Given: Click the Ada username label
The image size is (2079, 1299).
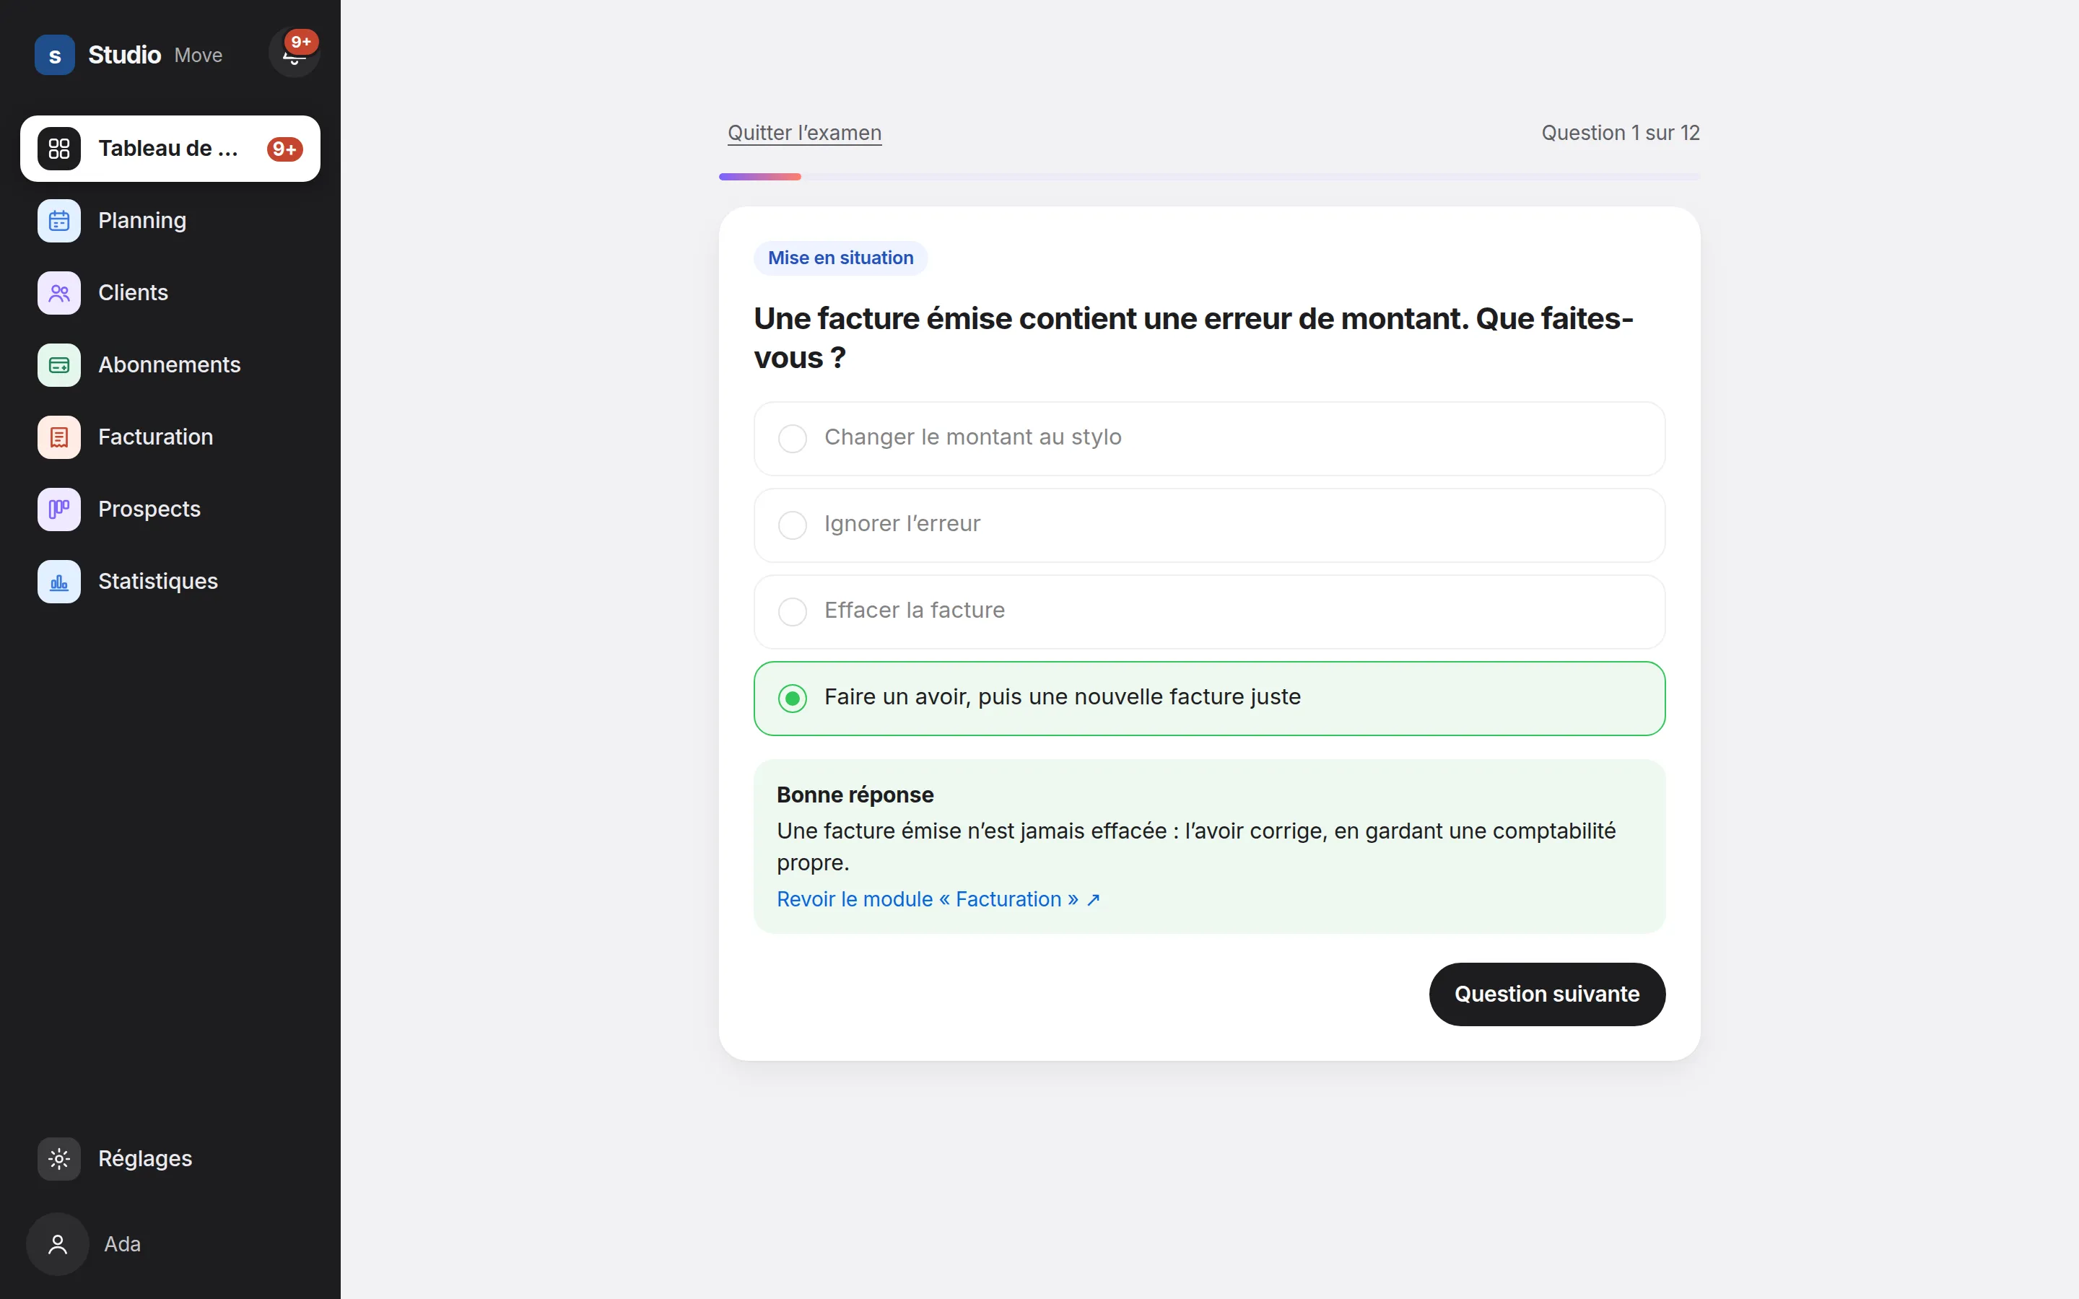Looking at the screenshot, I should 122,1244.
